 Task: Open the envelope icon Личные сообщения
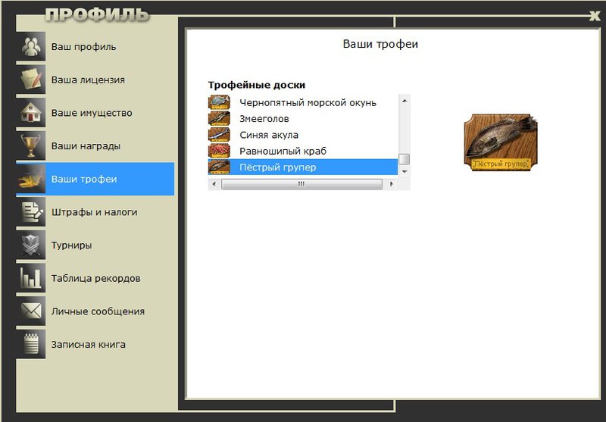(31, 311)
